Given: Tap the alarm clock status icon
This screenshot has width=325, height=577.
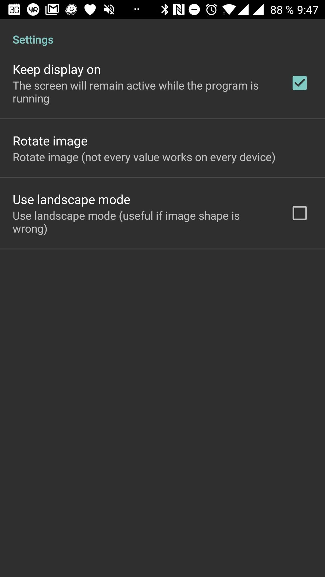Looking at the screenshot, I should (x=212, y=10).
